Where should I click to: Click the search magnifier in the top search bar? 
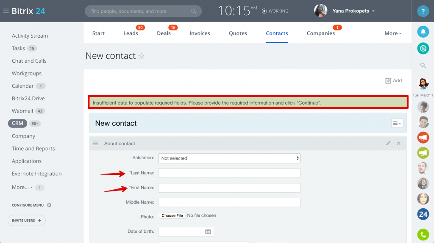194,11
